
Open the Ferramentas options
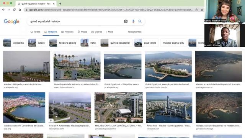pos(134,32)
